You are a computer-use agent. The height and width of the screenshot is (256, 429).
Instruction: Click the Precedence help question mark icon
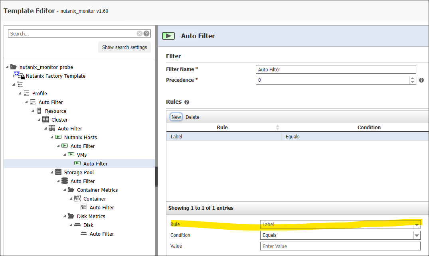click(x=421, y=80)
